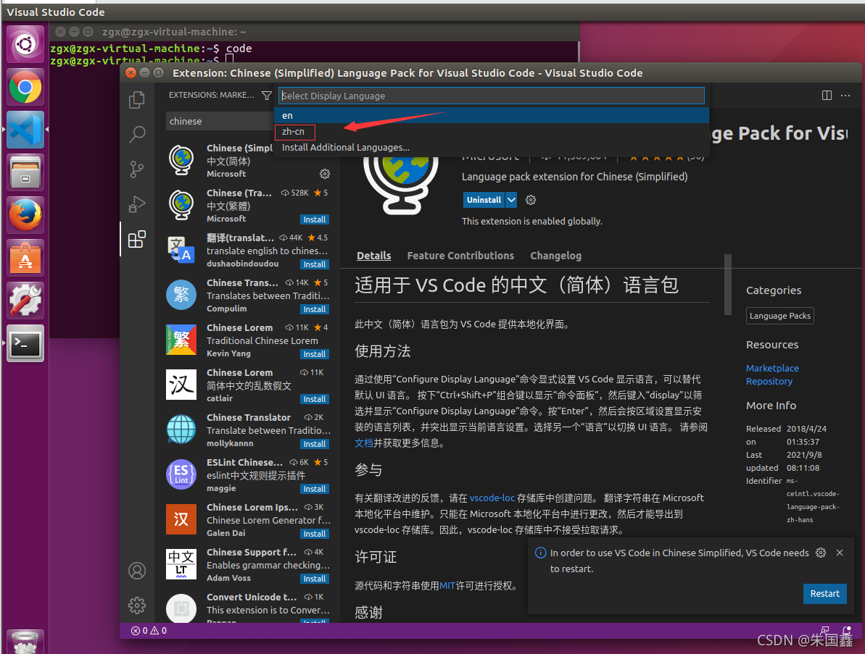Viewport: 865px width, 654px height.
Task: Click the Uninstall button
Action: point(484,200)
